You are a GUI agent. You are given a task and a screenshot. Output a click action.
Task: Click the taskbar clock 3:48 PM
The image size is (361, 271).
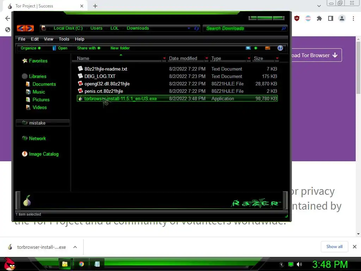point(330,264)
